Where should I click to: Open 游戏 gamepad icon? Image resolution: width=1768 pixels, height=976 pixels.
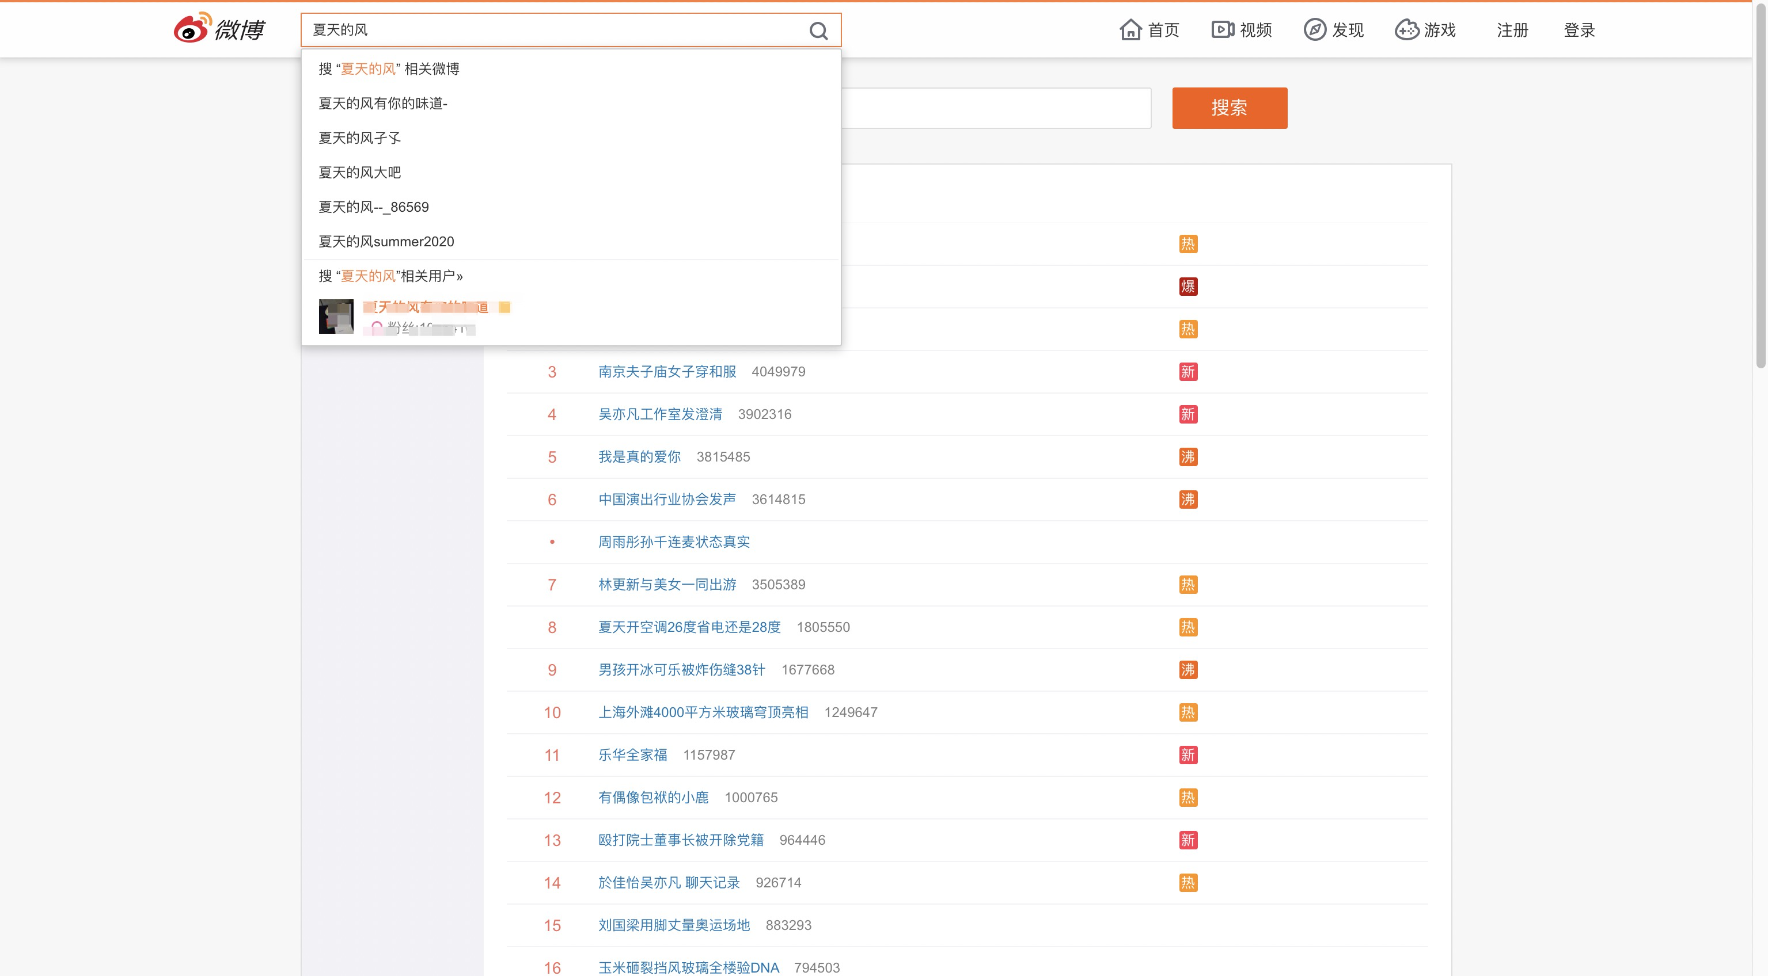[1406, 30]
